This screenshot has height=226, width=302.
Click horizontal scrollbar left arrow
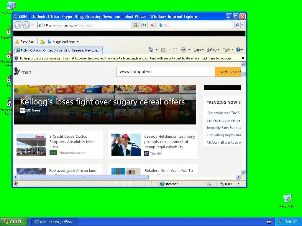[16, 177]
